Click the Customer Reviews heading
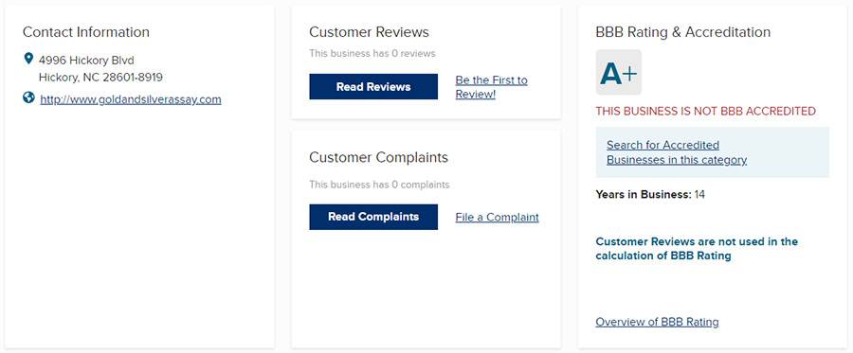 [369, 32]
